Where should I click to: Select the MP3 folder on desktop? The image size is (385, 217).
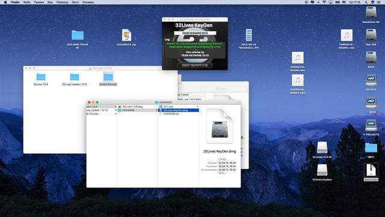click(371, 148)
